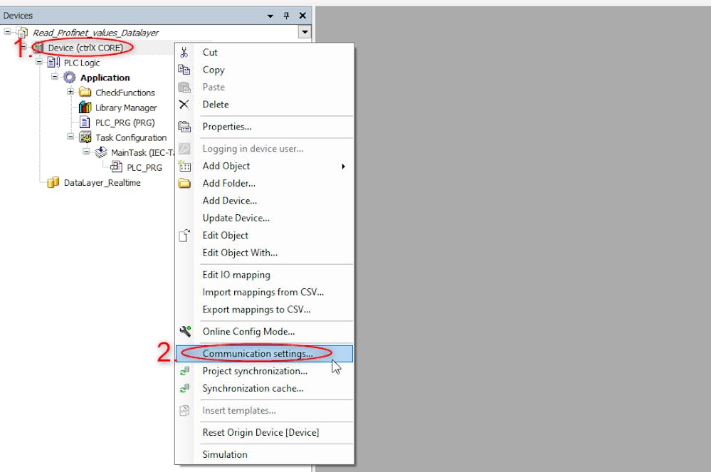Click the PLC_PRG (PRG) document icon

point(85,122)
